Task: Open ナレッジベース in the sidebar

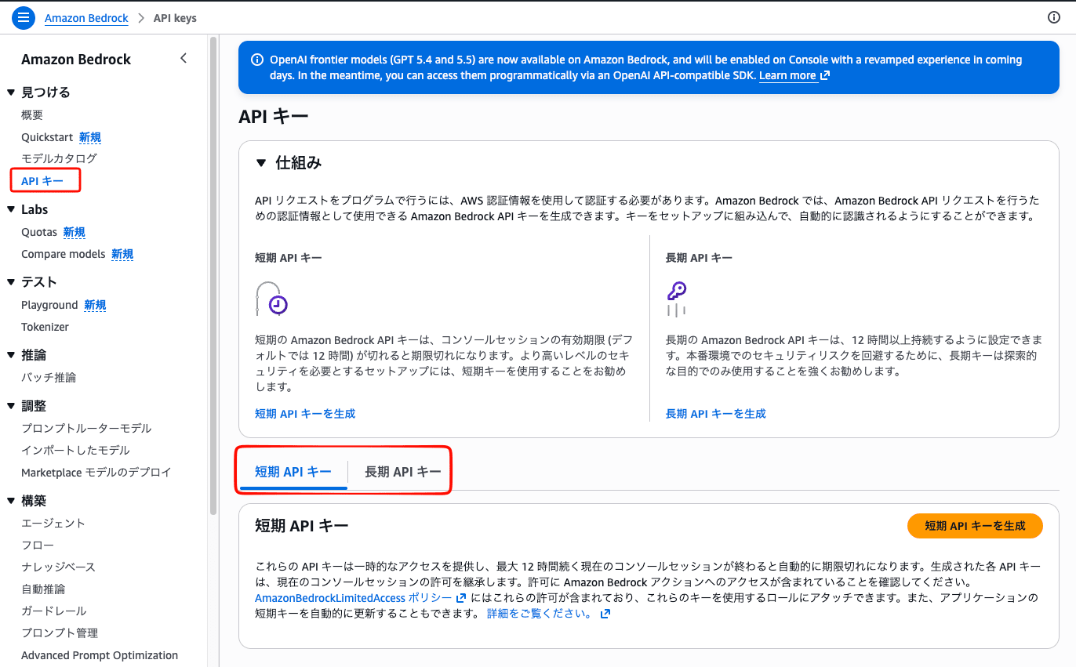Action: (x=58, y=567)
